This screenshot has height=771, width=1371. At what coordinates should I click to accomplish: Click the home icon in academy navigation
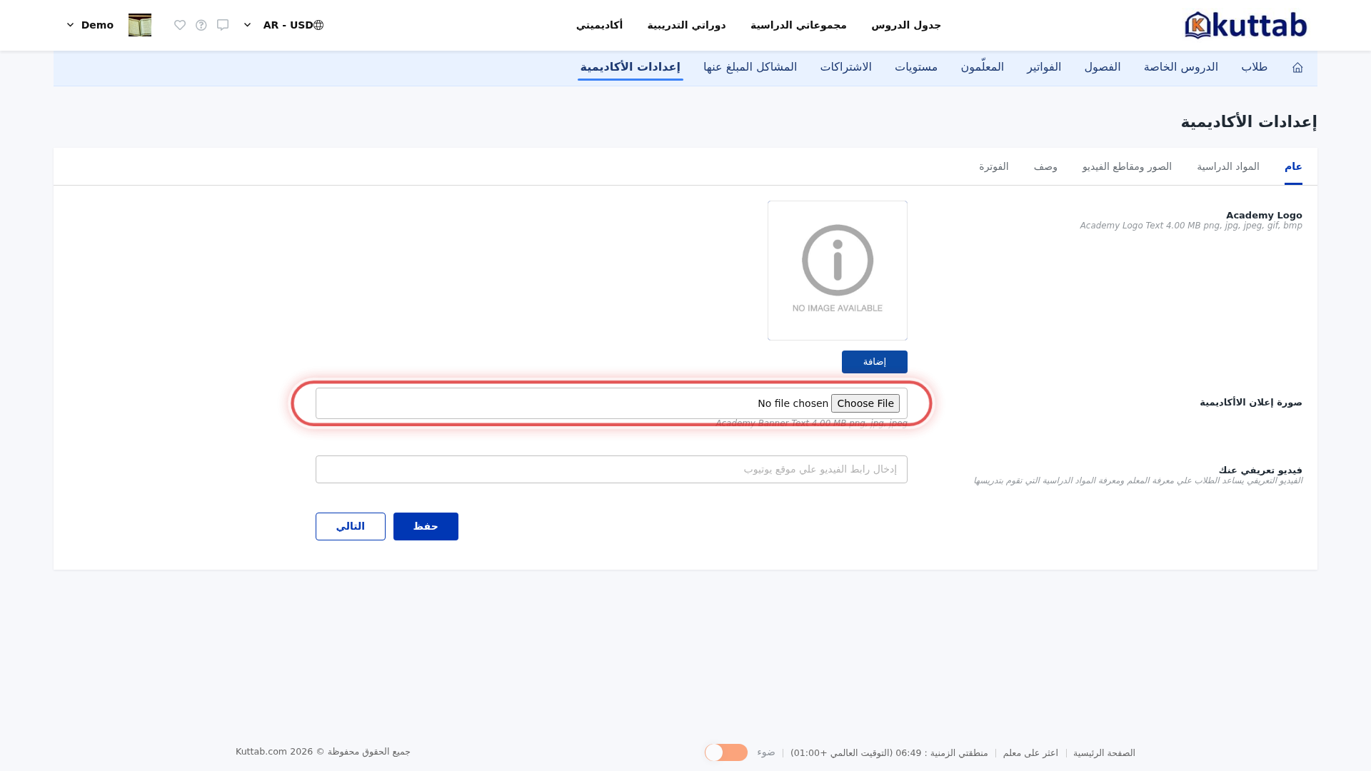coord(1297,67)
